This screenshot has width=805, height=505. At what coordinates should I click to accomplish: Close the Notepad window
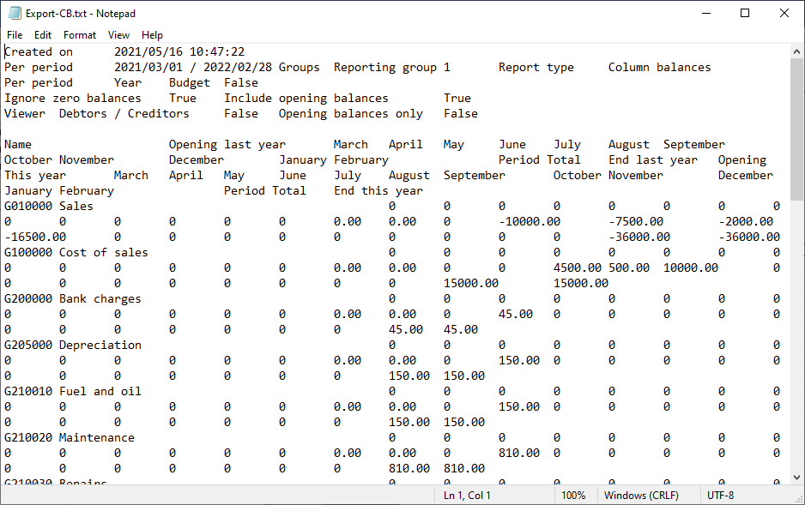[784, 14]
